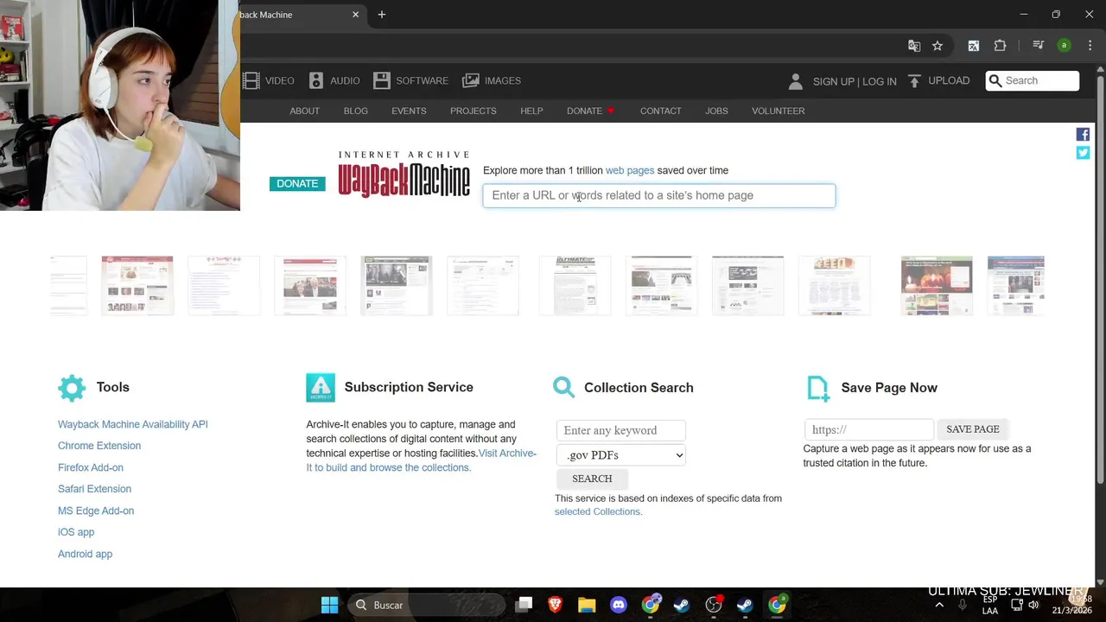Open the Android app link
1106x622 pixels.
[86, 554]
